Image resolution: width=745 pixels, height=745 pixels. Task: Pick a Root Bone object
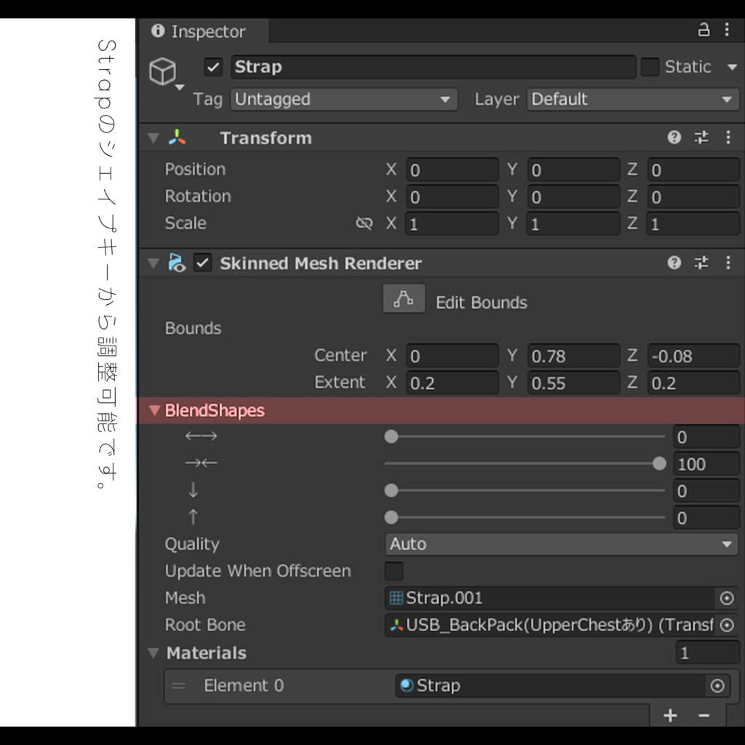tap(726, 625)
